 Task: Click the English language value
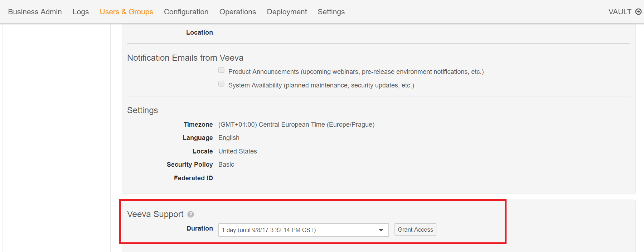click(x=229, y=138)
